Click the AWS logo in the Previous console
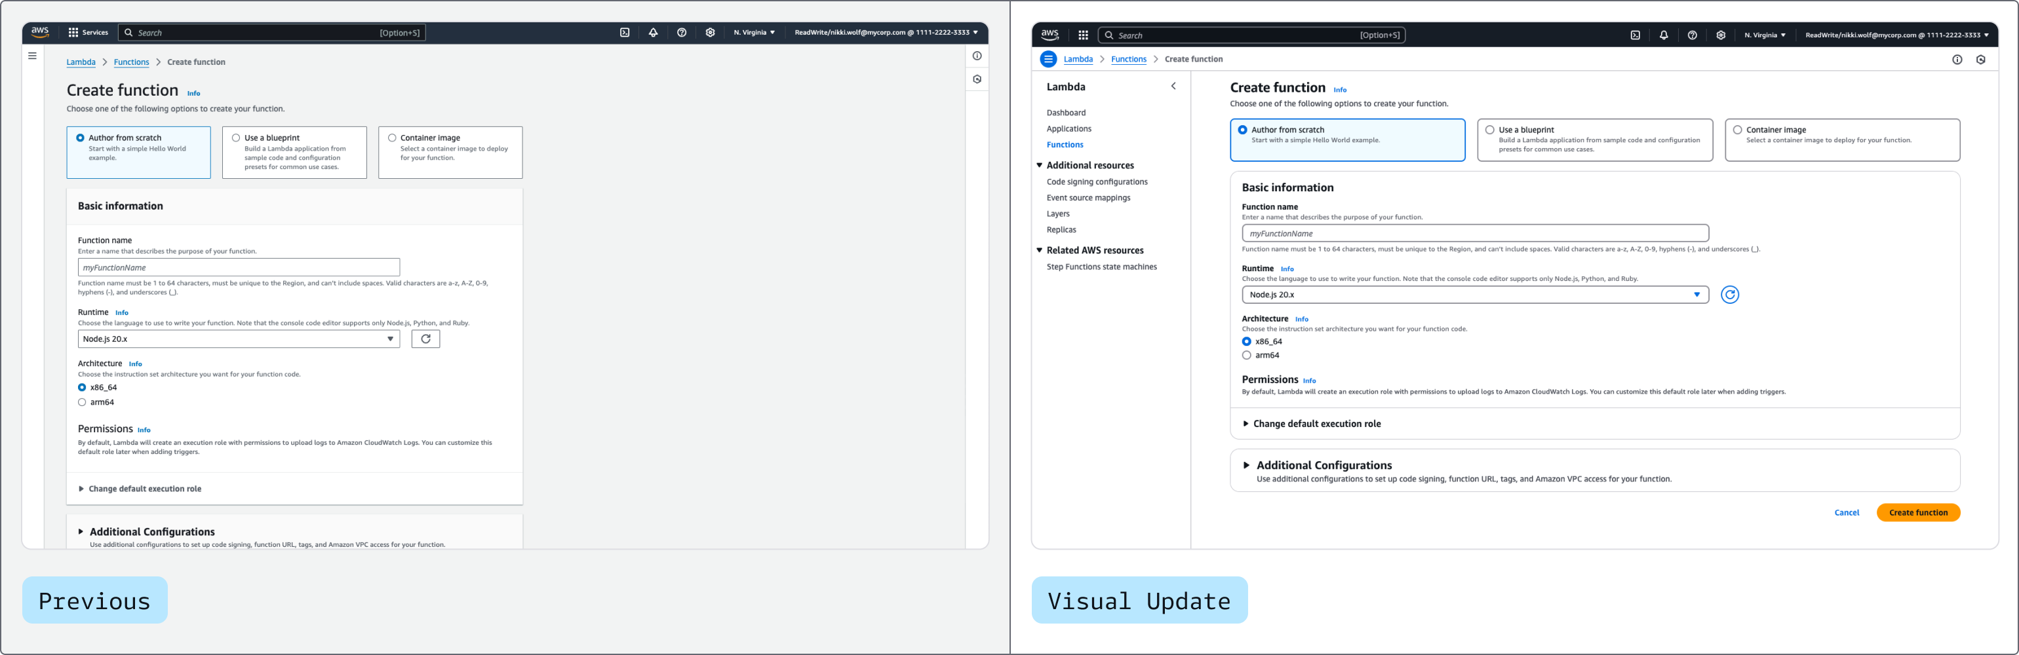 tap(40, 32)
